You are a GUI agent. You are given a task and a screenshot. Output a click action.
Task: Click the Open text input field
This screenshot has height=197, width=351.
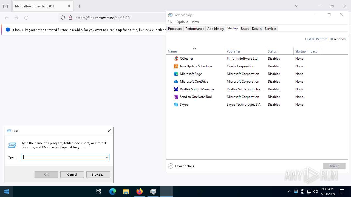point(63,157)
